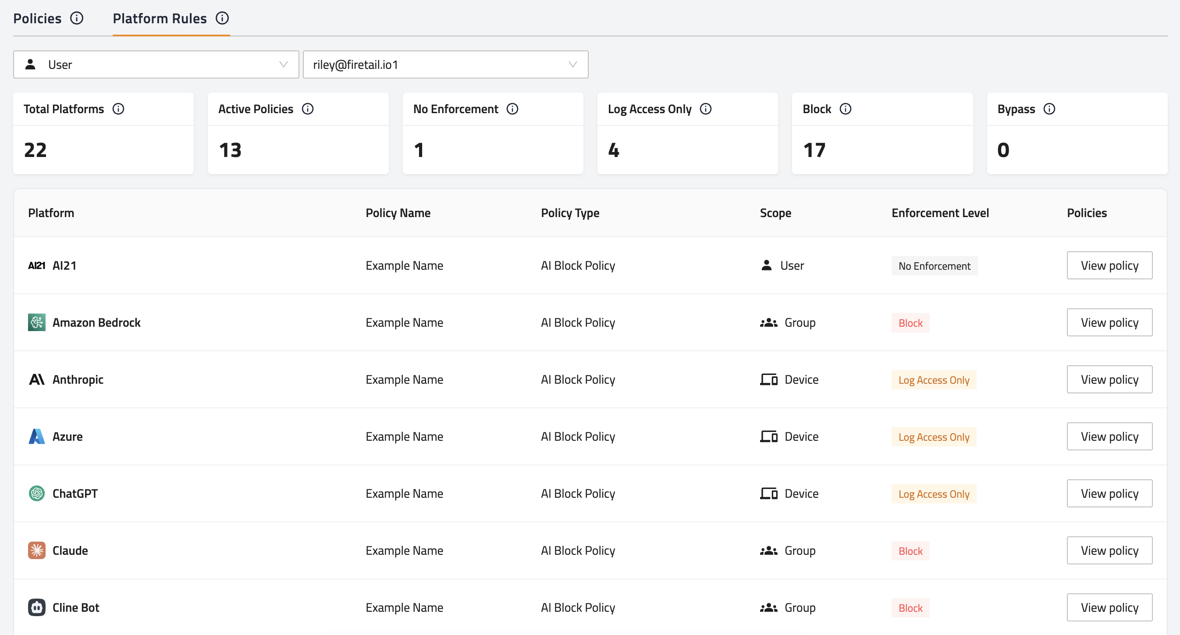
Task: Select the Platform Rules tab
Action: tap(160, 18)
